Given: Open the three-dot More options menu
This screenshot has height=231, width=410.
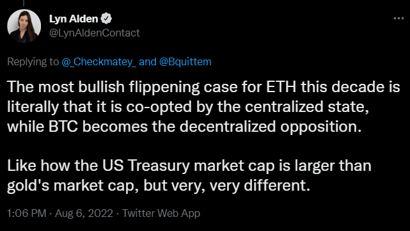Looking at the screenshot, I should pos(398,19).
